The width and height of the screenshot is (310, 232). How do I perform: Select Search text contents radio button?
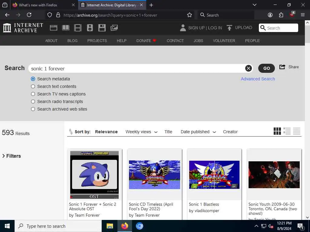(x=33, y=86)
